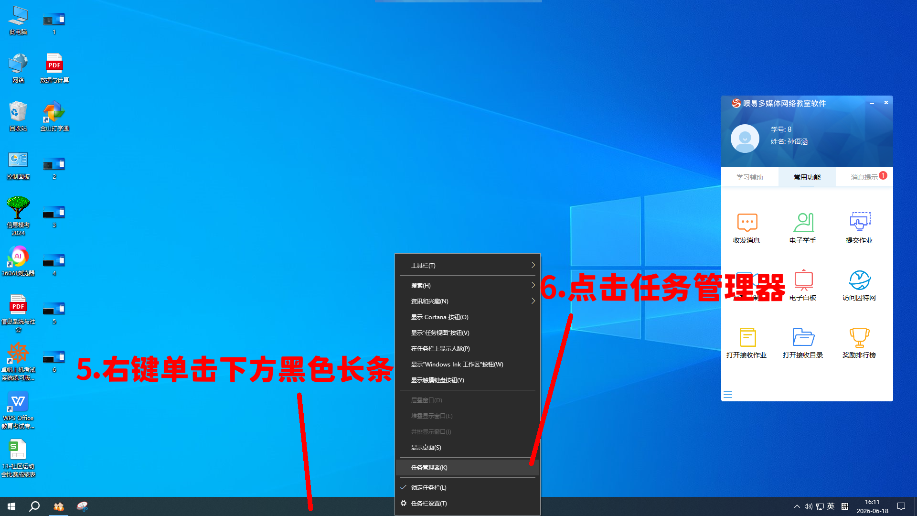This screenshot has height=516, width=917.
Task: Select the 回收站 recycle bin icon
Action: [18, 117]
